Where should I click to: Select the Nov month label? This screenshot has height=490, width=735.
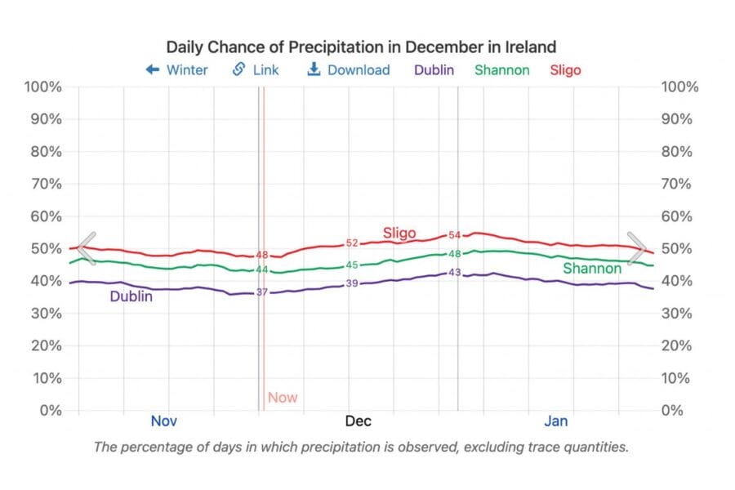coord(164,421)
